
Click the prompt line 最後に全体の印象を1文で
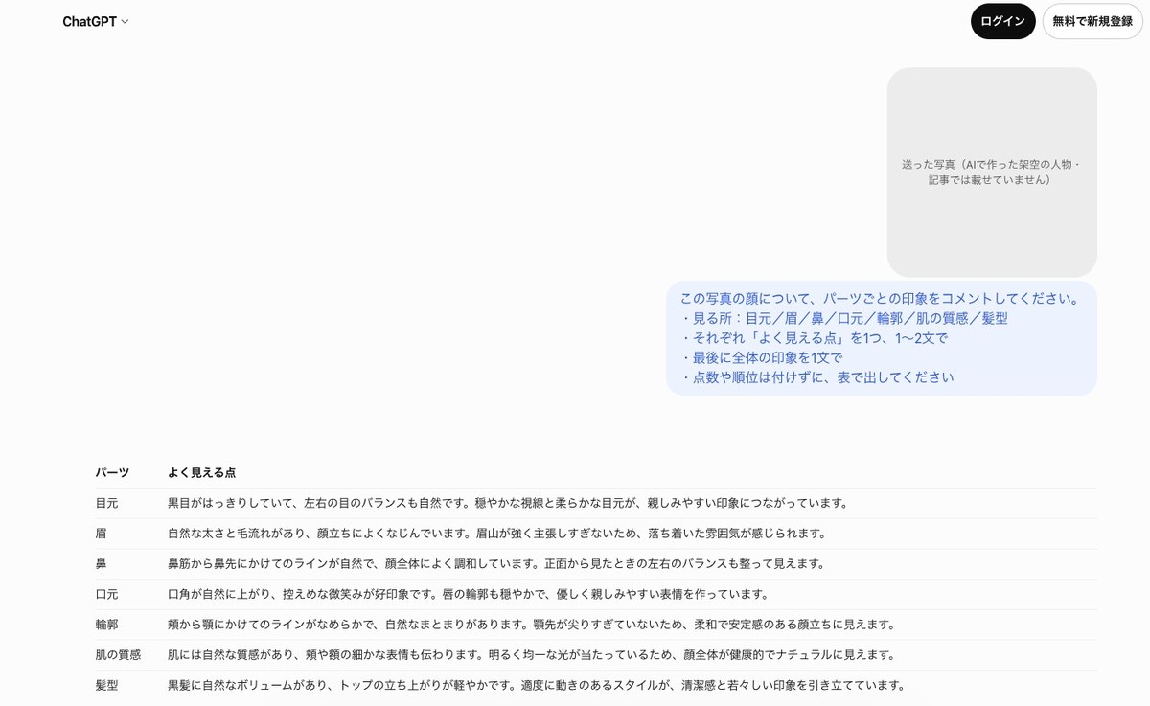pos(762,357)
